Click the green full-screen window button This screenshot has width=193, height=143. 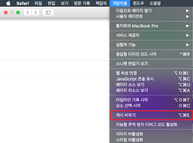[18, 13]
